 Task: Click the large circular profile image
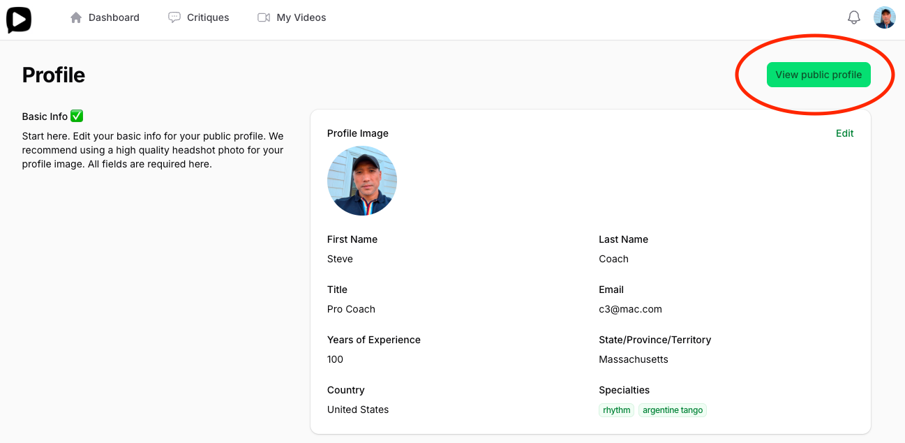[362, 181]
